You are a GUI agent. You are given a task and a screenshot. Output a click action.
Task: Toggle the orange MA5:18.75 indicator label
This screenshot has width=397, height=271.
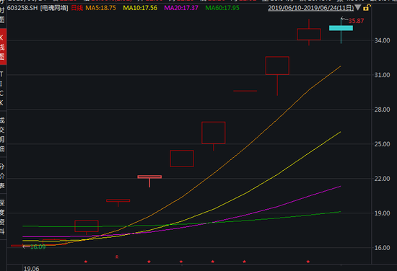[100, 8]
